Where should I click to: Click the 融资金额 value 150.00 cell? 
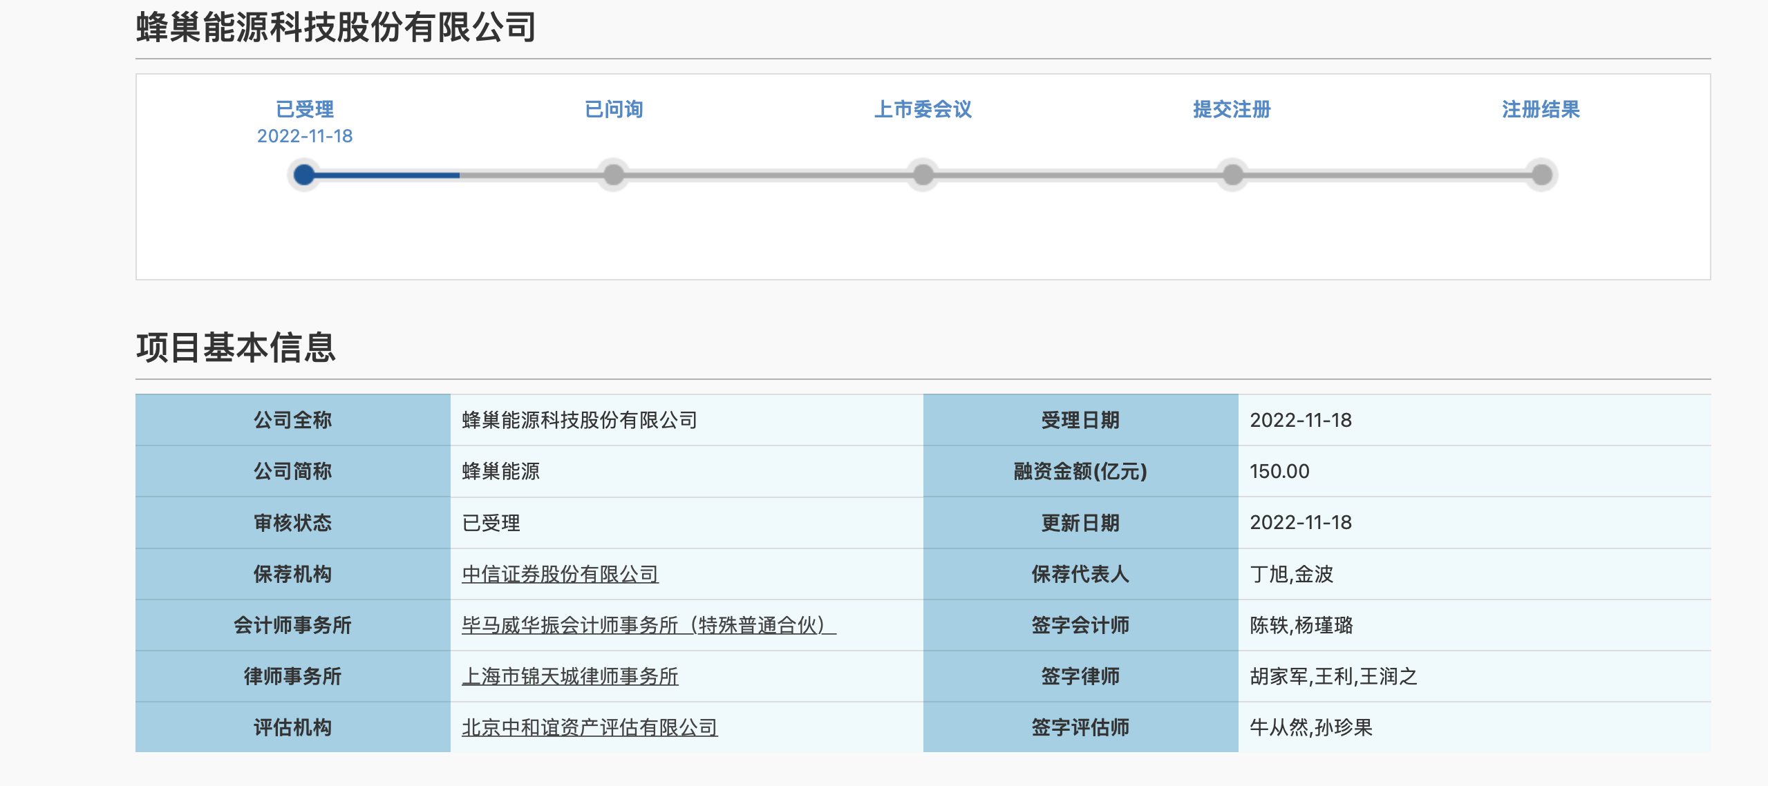pyautogui.click(x=1279, y=471)
